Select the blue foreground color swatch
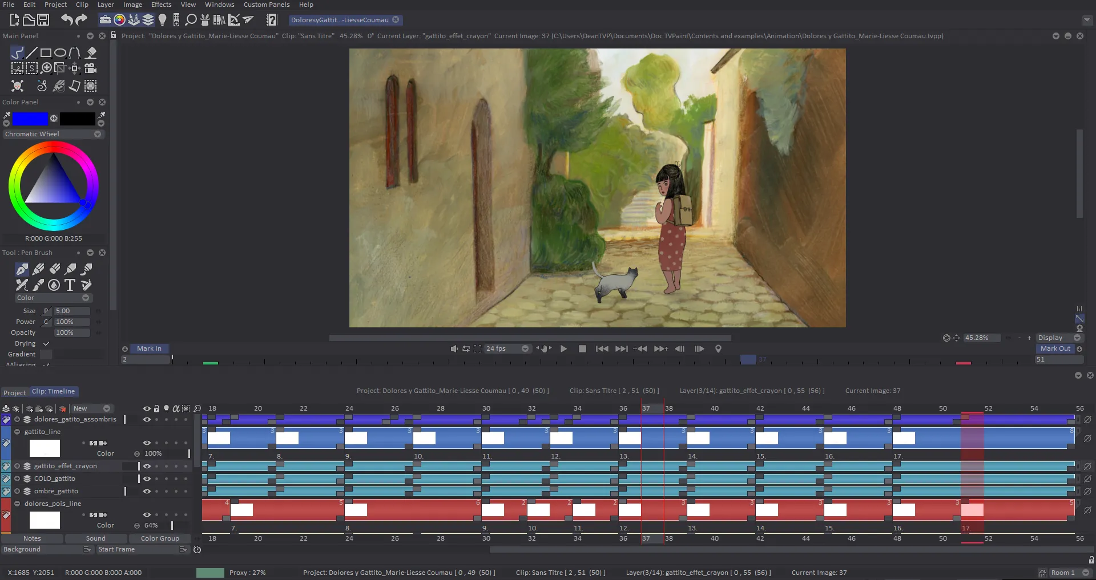1096x580 pixels. 31,119
